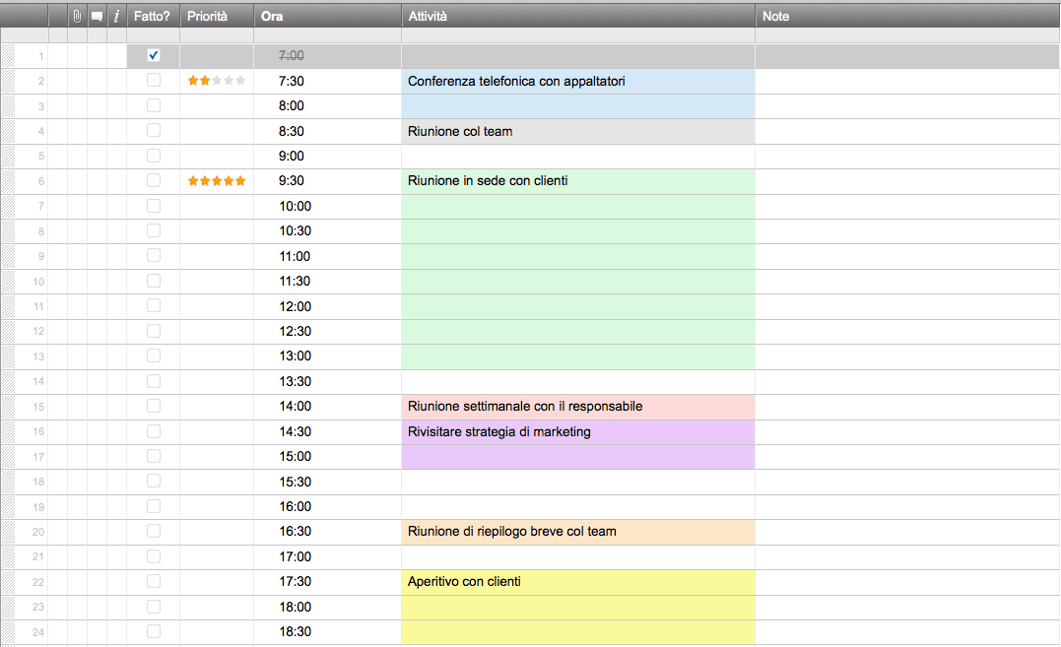Click the 13:00 time cell
The height and width of the screenshot is (647, 1061).
pyautogui.click(x=327, y=356)
